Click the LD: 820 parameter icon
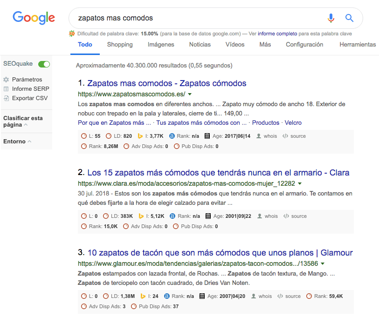Screen dimensions: 379x324 tap(109, 136)
